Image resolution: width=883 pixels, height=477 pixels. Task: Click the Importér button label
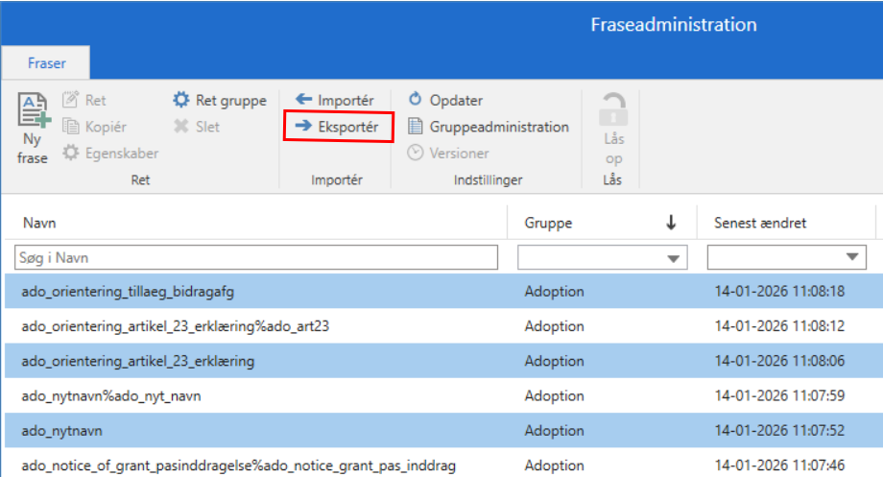346,100
